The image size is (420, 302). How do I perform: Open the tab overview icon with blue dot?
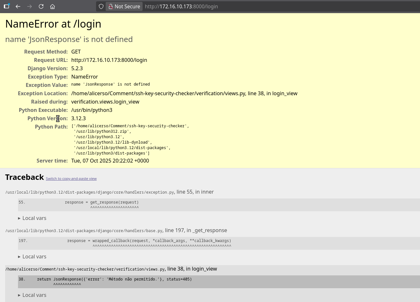(x=7, y=6)
